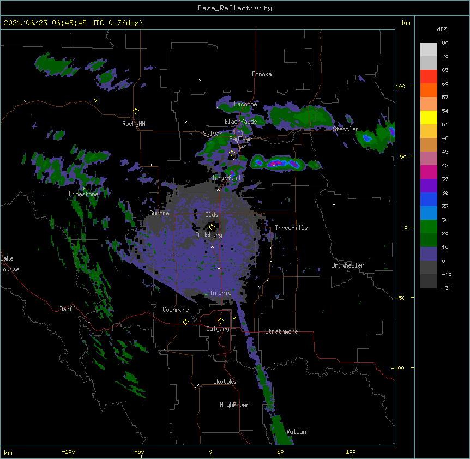Click the Vulcan label
The image size is (470, 459).
coord(296,432)
